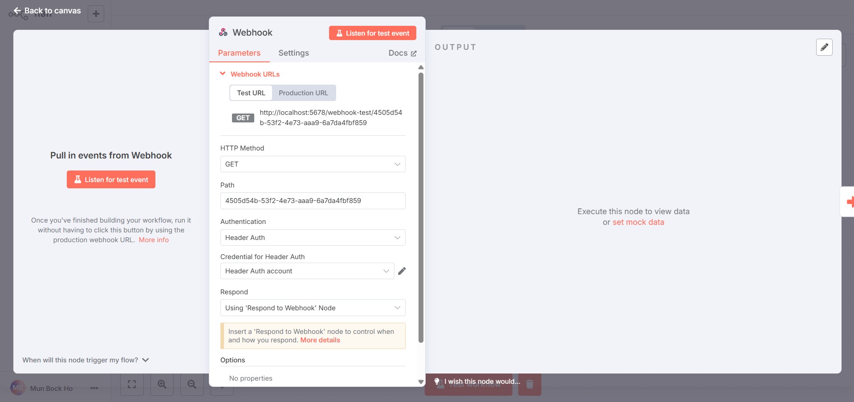Collapse the Webhook URLs section
This screenshot has height=402, width=854.
click(x=223, y=74)
